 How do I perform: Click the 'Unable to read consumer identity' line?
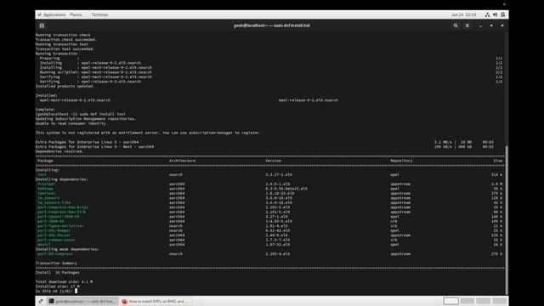(71, 123)
